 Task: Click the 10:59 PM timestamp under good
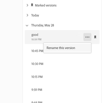point(36,39)
